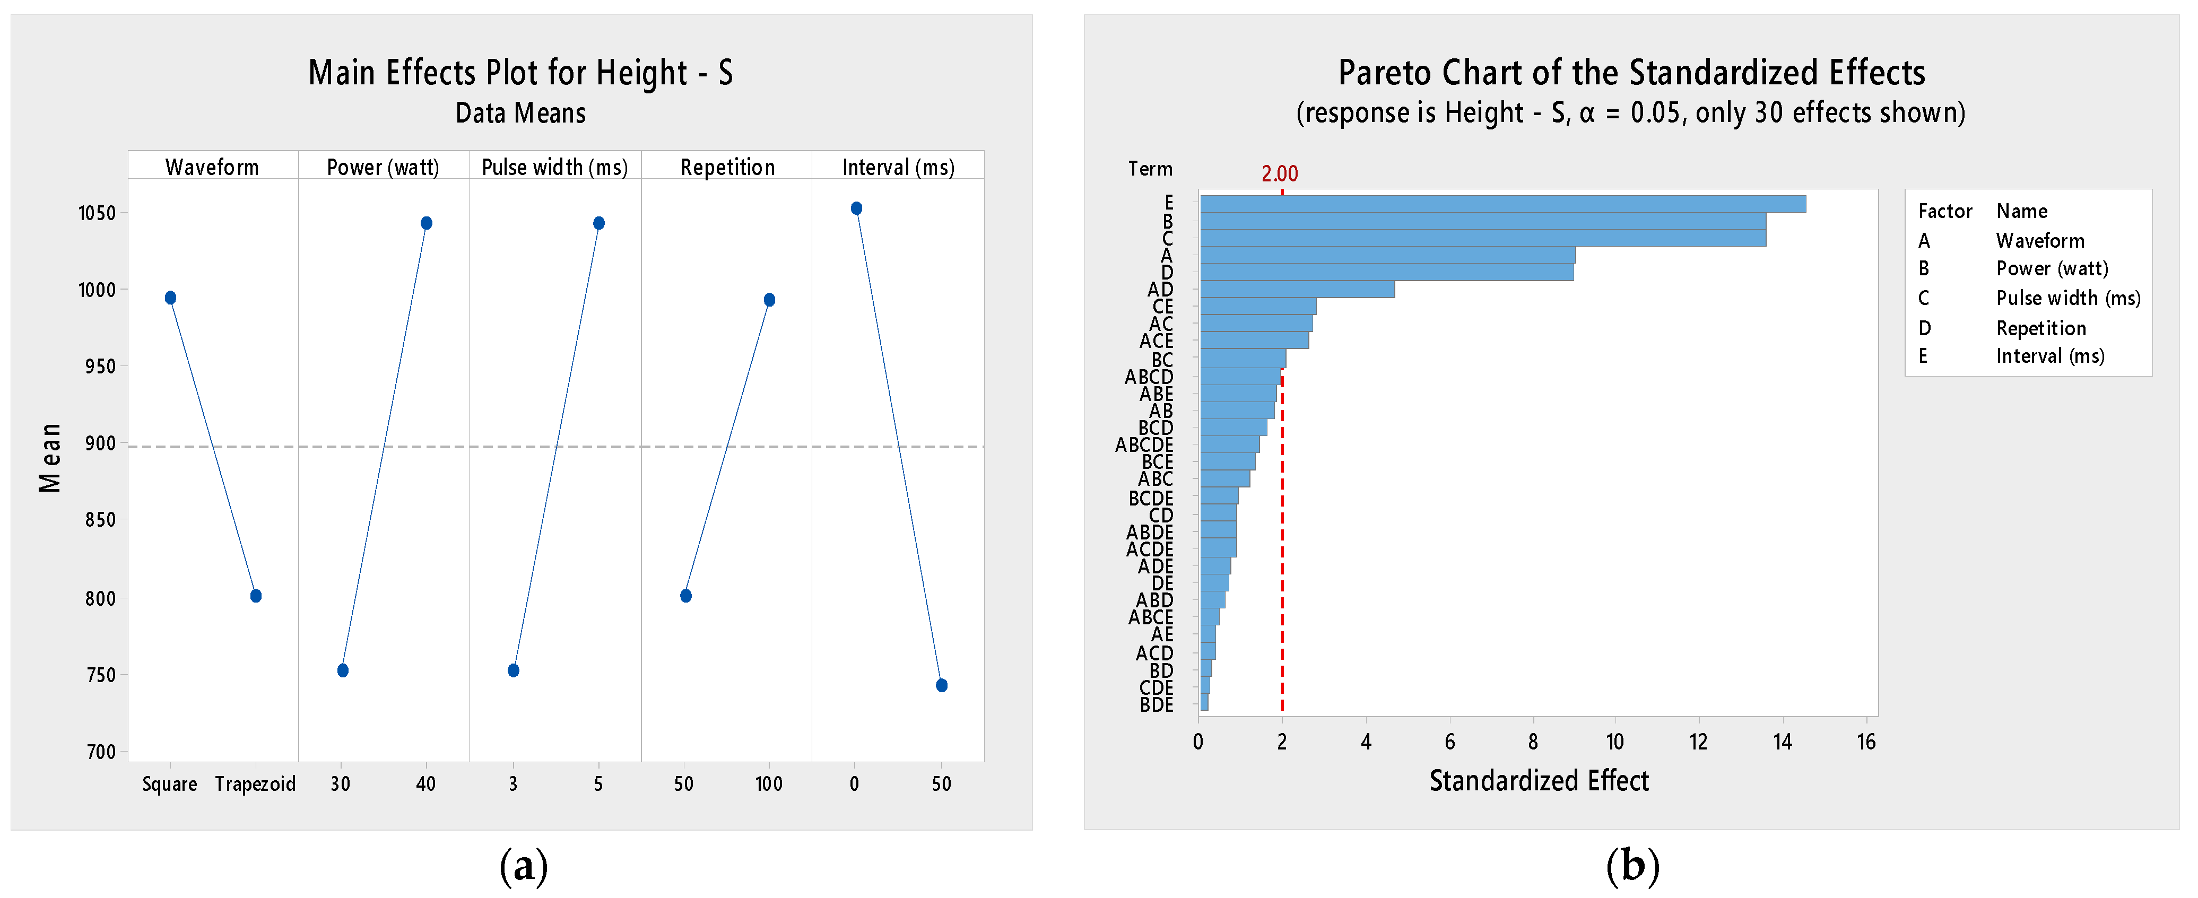Click the Term header above the Pareto labels
The width and height of the screenshot is (2198, 898).
pyautogui.click(x=1150, y=169)
